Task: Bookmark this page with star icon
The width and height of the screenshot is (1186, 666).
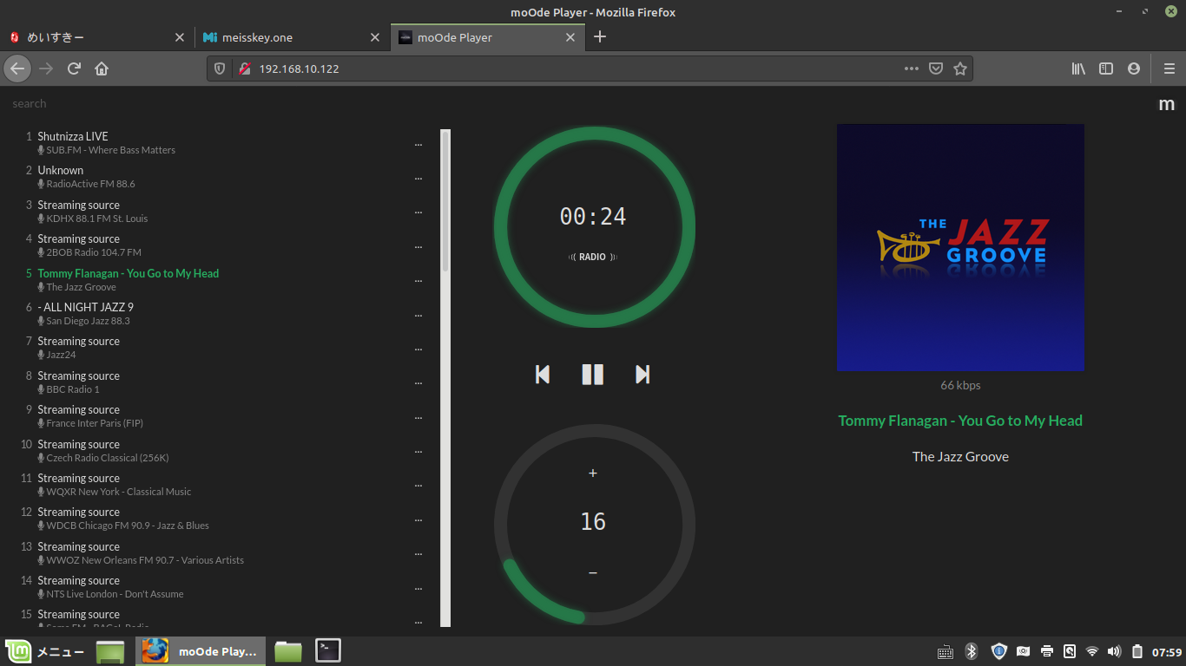Action: (x=959, y=69)
